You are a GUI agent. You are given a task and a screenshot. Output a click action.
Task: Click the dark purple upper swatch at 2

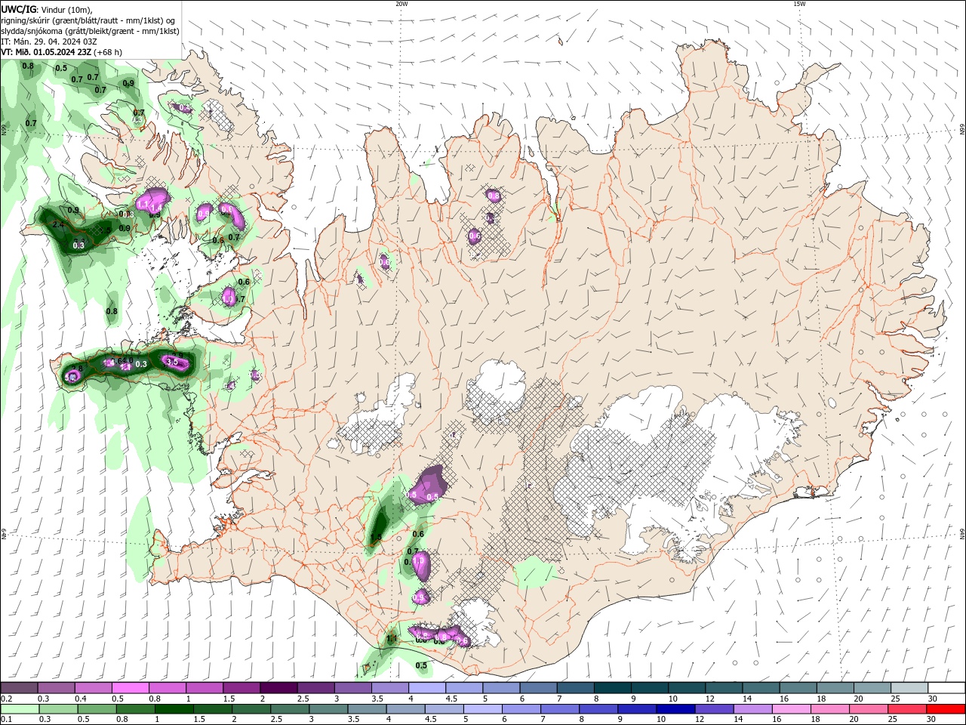278,688
